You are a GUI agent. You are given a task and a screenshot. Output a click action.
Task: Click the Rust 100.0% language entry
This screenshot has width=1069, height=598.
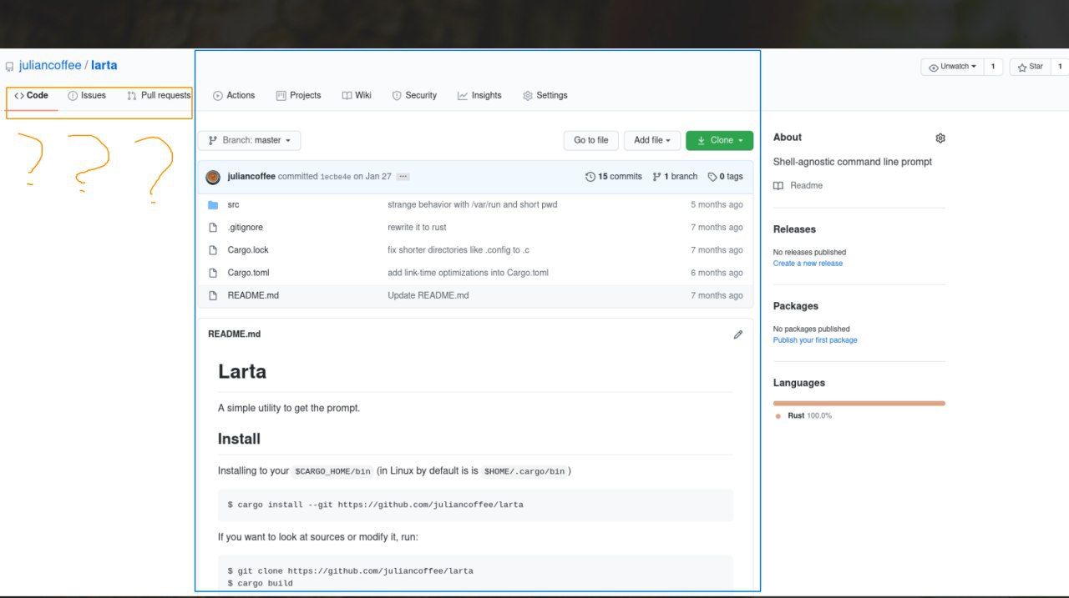(x=803, y=415)
